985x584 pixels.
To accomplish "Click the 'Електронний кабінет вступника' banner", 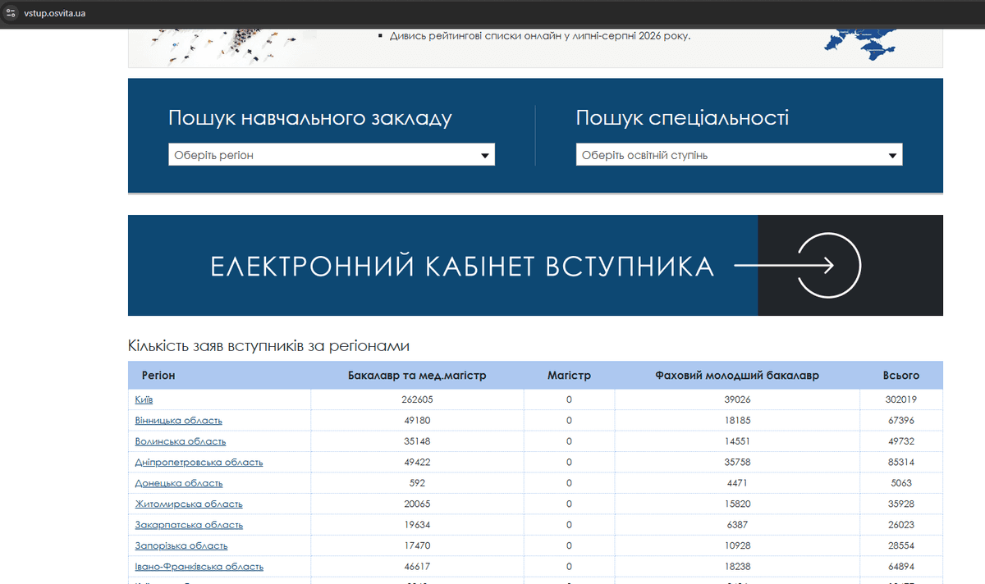I will 535,266.
